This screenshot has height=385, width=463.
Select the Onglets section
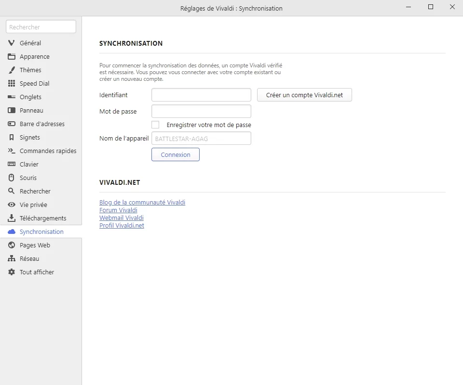click(x=30, y=97)
